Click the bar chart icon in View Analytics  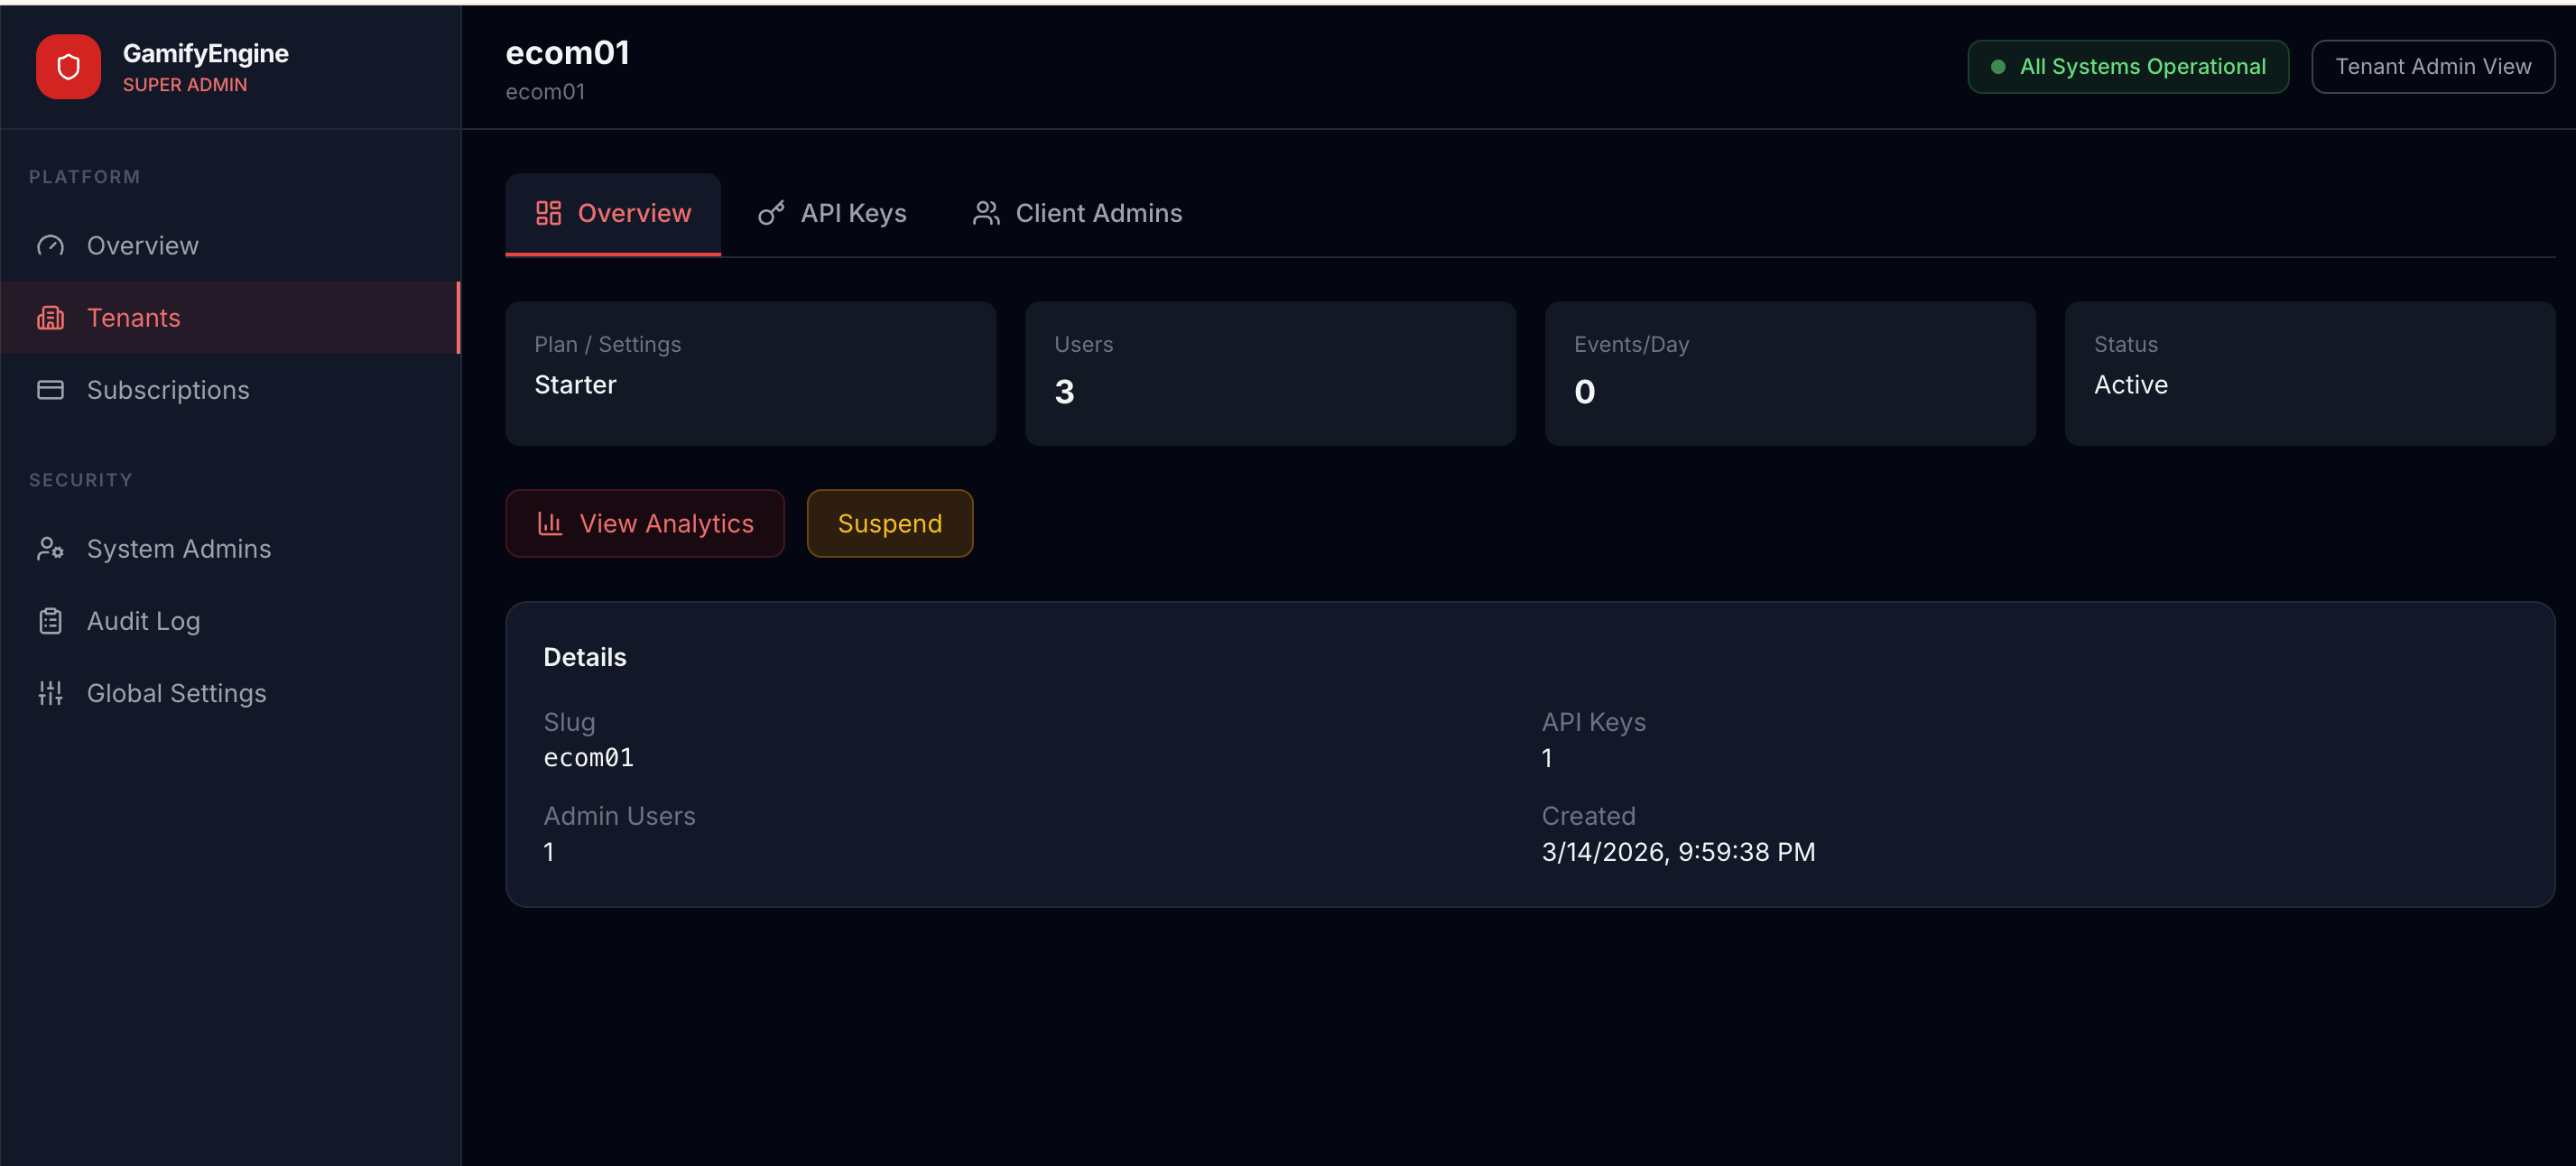(x=550, y=523)
